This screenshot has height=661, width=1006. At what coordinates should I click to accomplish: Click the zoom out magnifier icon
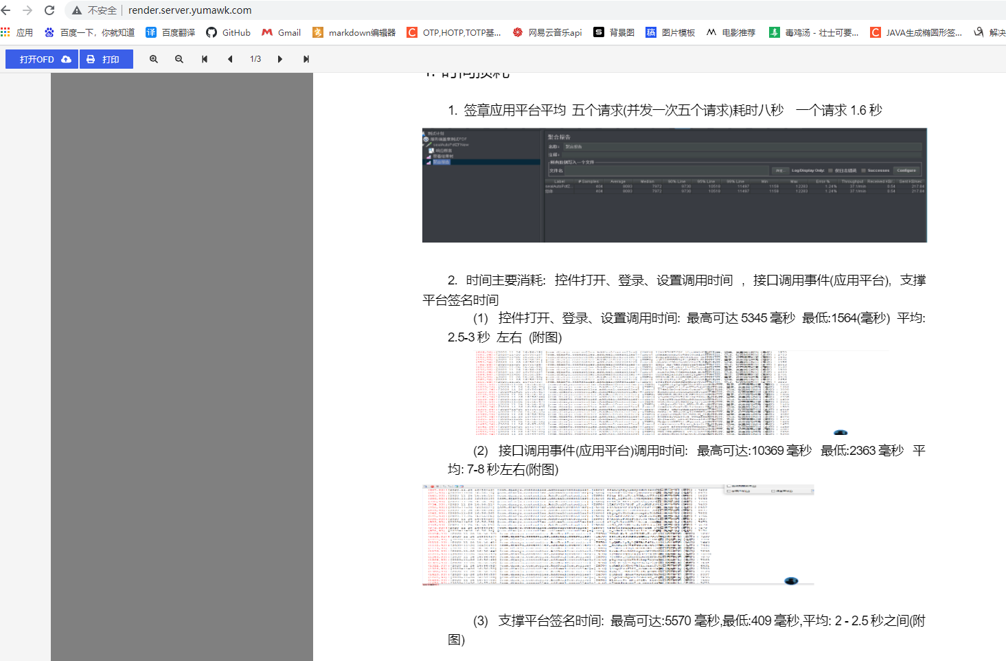179,59
